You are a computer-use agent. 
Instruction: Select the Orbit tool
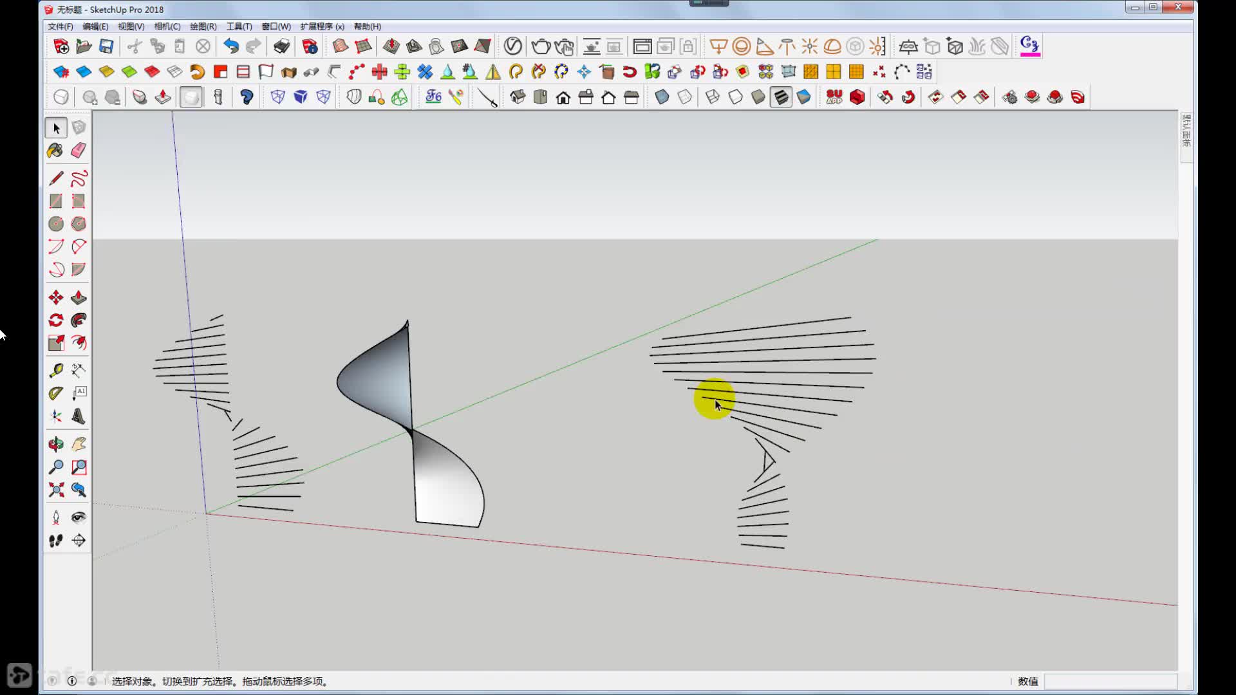tap(56, 444)
